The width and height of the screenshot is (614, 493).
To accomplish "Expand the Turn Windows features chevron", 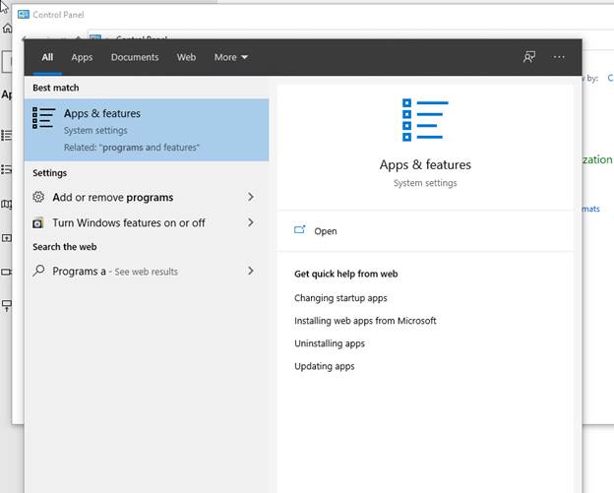I will pyautogui.click(x=251, y=222).
